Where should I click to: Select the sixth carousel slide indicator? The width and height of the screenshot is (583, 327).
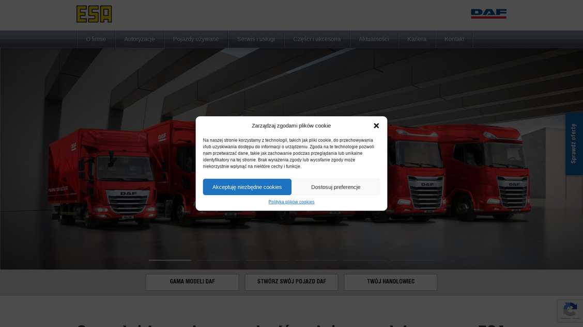pyautogui.click(x=413, y=260)
